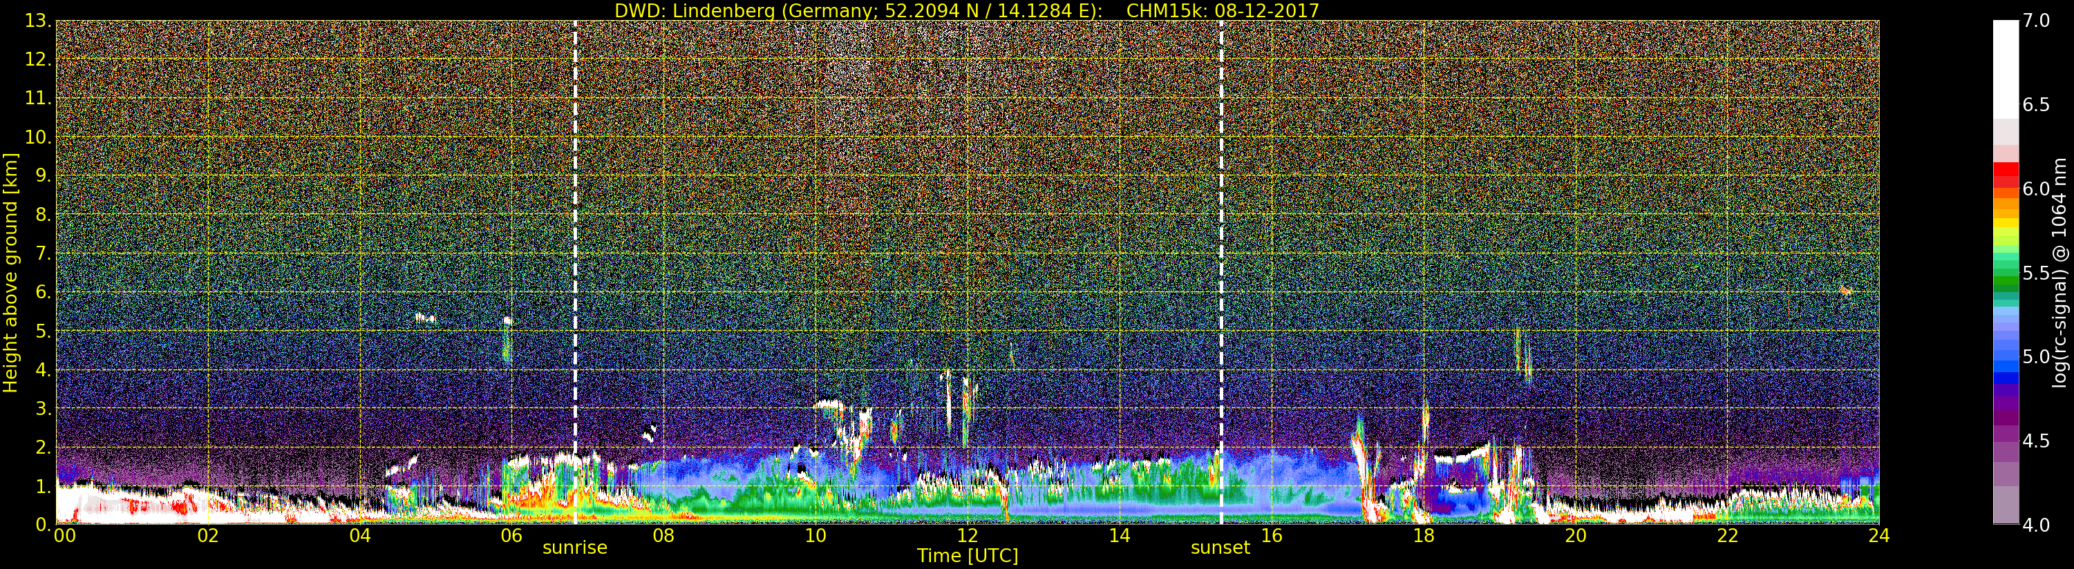Click the colorbar value '6.0'

(2036, 189)
